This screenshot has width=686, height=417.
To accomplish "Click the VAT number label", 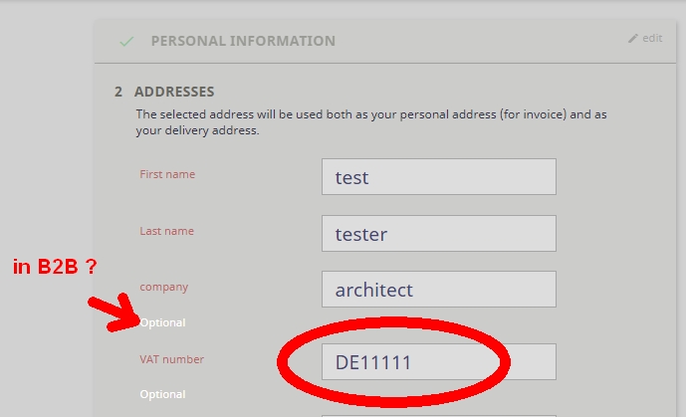I will 171,359.
